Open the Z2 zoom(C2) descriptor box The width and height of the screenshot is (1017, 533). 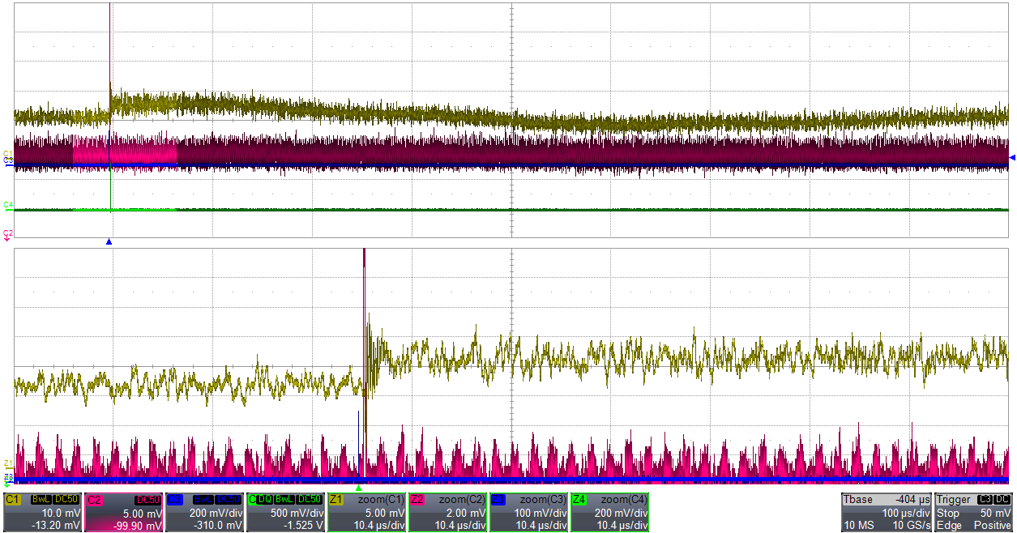pos(447,512)
